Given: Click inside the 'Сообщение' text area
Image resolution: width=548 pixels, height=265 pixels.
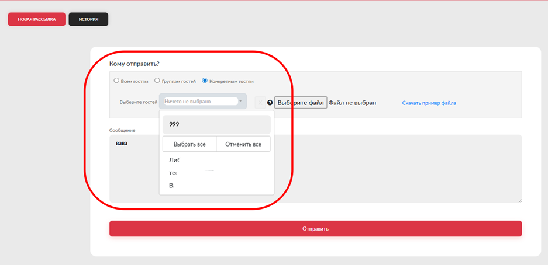Looking at the screenshot, I should (398, 168).
